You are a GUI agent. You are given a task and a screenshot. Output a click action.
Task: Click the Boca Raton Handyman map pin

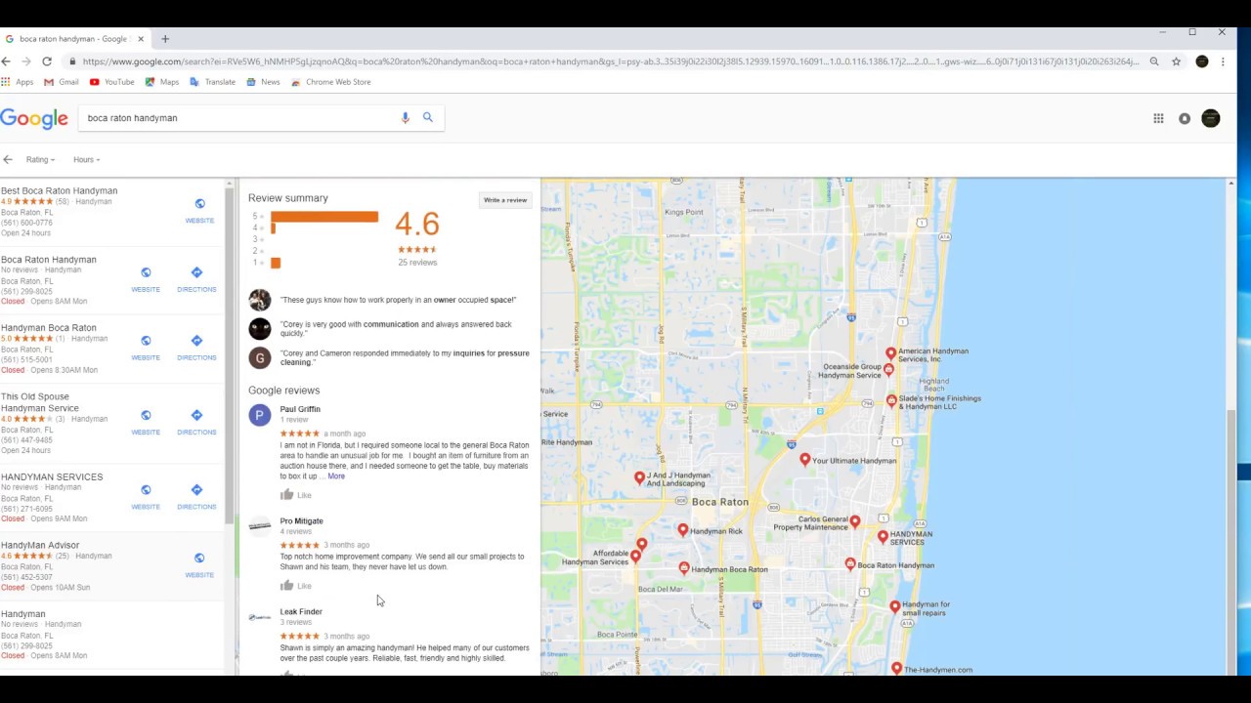(x=850, y=563)
